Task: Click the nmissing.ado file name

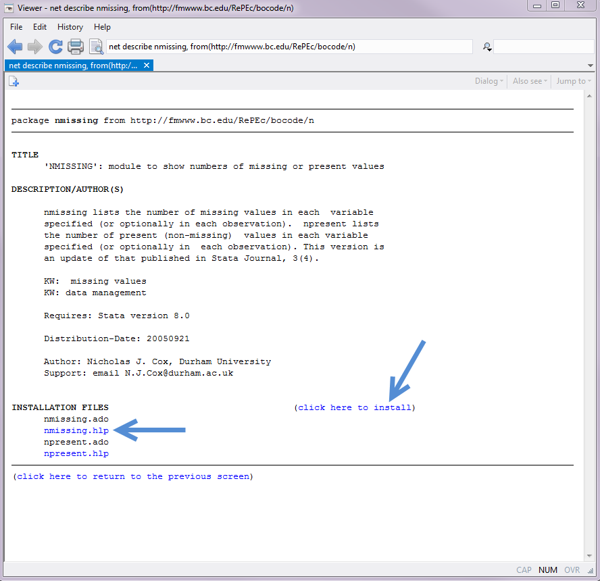Action: (x=76, y=419)
